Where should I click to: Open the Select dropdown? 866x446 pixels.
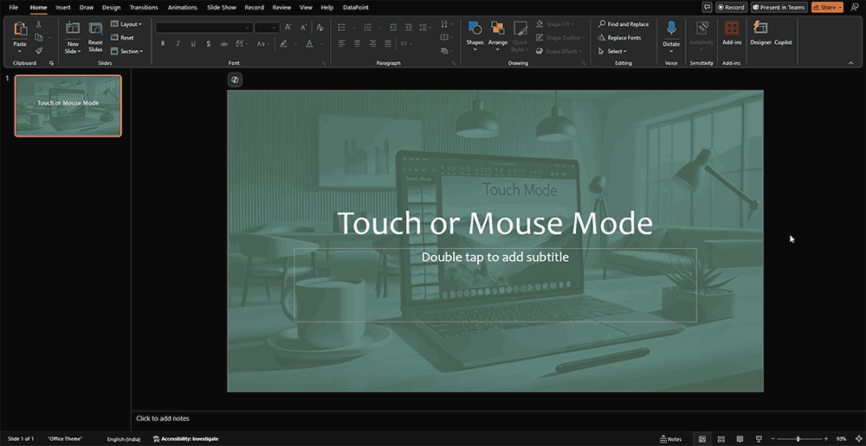point(612,51)
